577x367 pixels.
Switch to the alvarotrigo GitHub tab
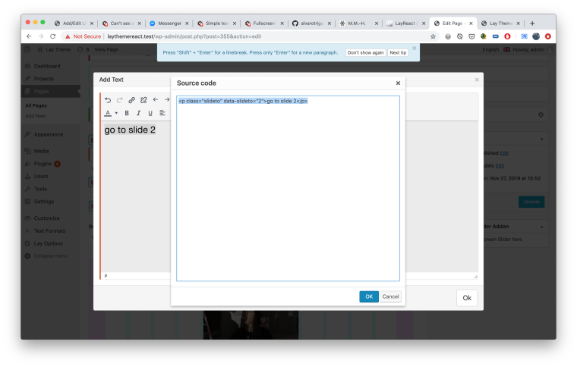coord(309,24)
